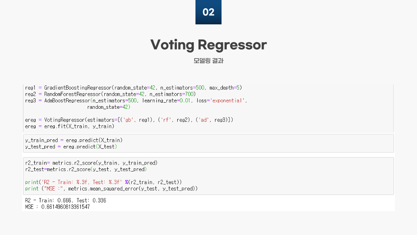Click the y_train_pred predict line
Image resolution: width=417 pixels, height=235 pixels.
(x=74, y=140)
